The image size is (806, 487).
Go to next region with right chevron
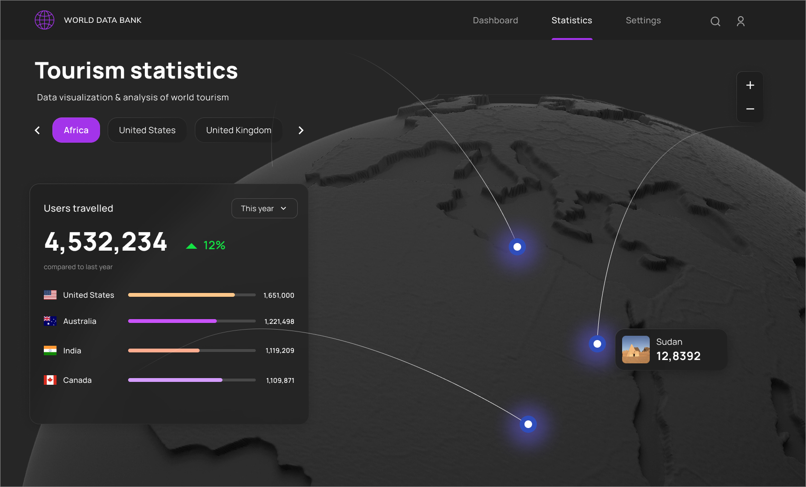[301, 130]
